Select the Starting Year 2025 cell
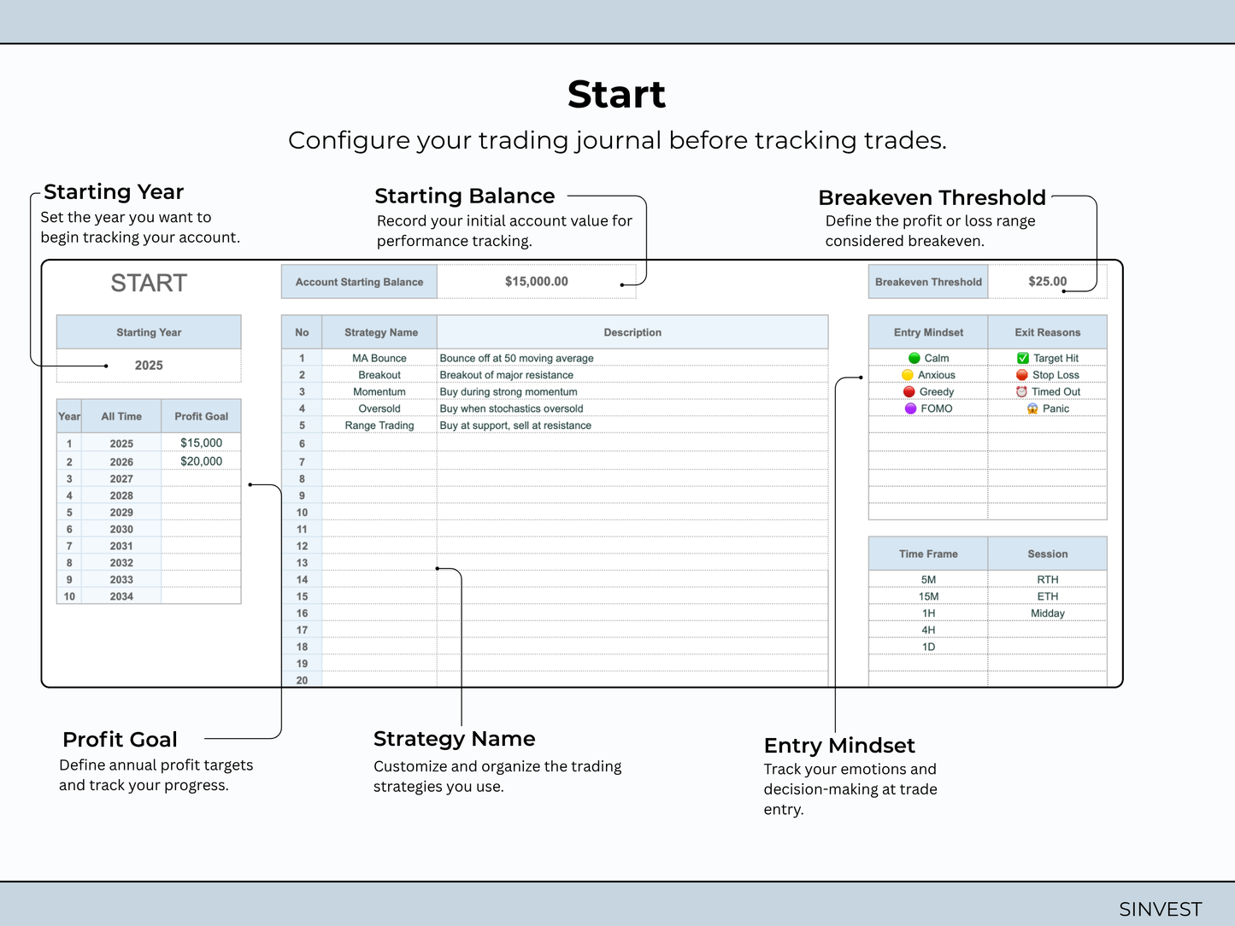1235x926 pixels. pyautogui.click(x=149, y=366)
